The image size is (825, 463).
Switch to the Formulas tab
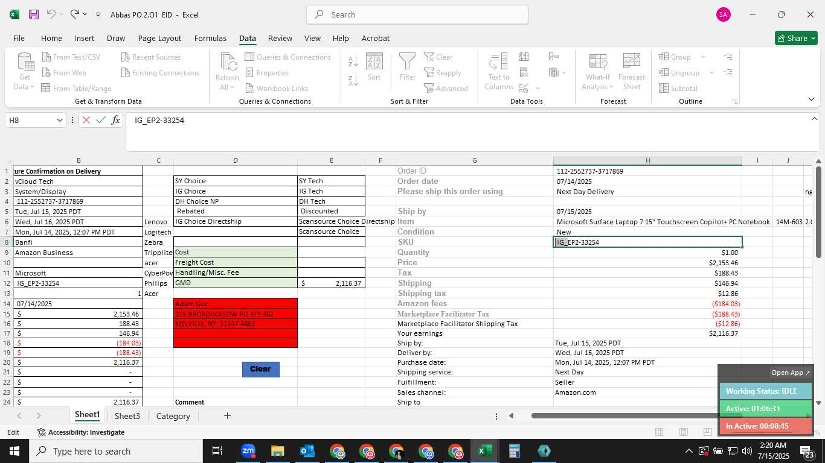(210, 38)
